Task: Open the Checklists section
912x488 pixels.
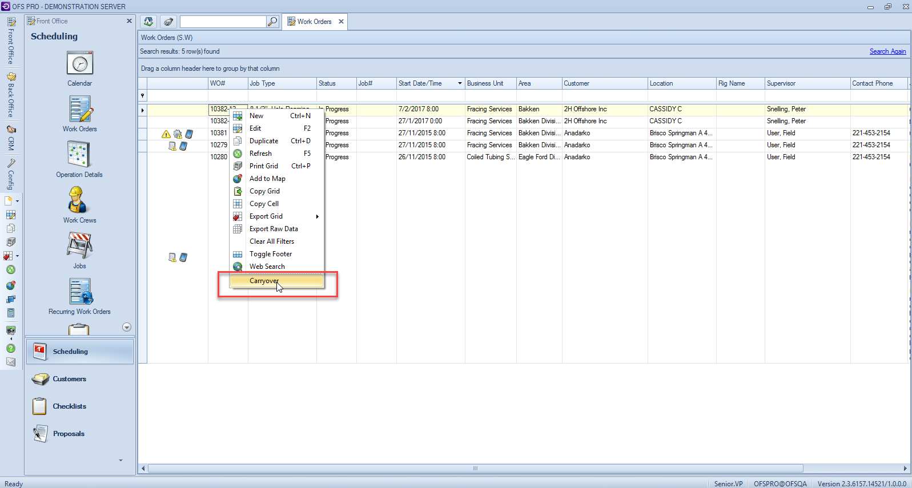Action: (80, 406)
